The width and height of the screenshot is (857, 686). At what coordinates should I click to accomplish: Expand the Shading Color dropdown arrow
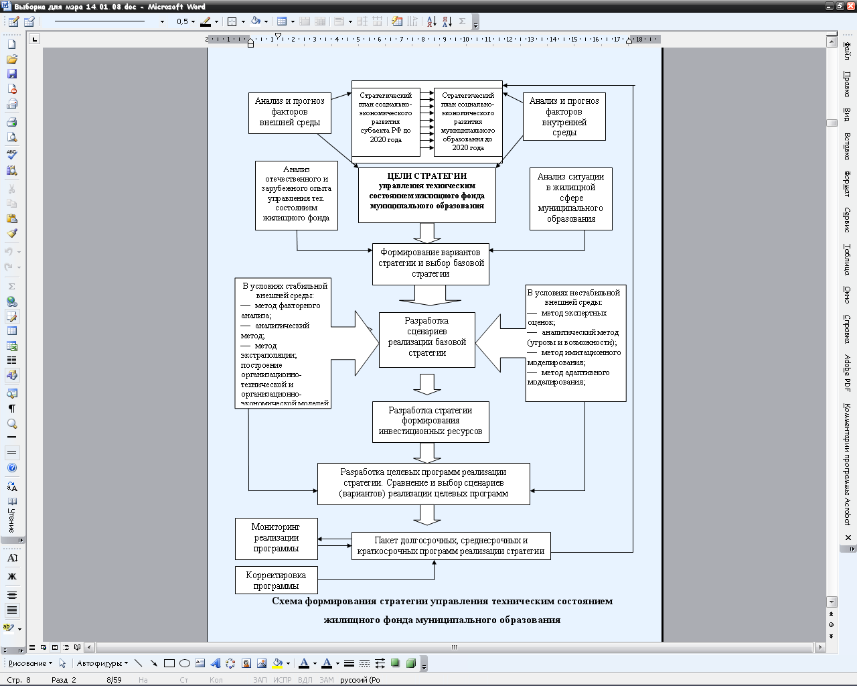tap(266, 21)
